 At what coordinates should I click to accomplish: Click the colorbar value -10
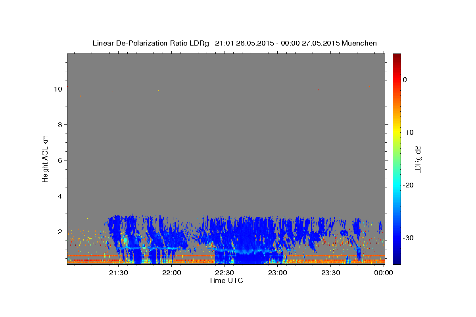408,132
